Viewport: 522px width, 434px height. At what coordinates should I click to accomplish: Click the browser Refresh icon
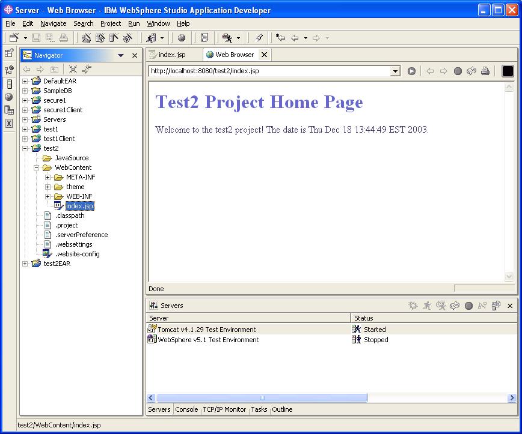(x=471, y=71)
